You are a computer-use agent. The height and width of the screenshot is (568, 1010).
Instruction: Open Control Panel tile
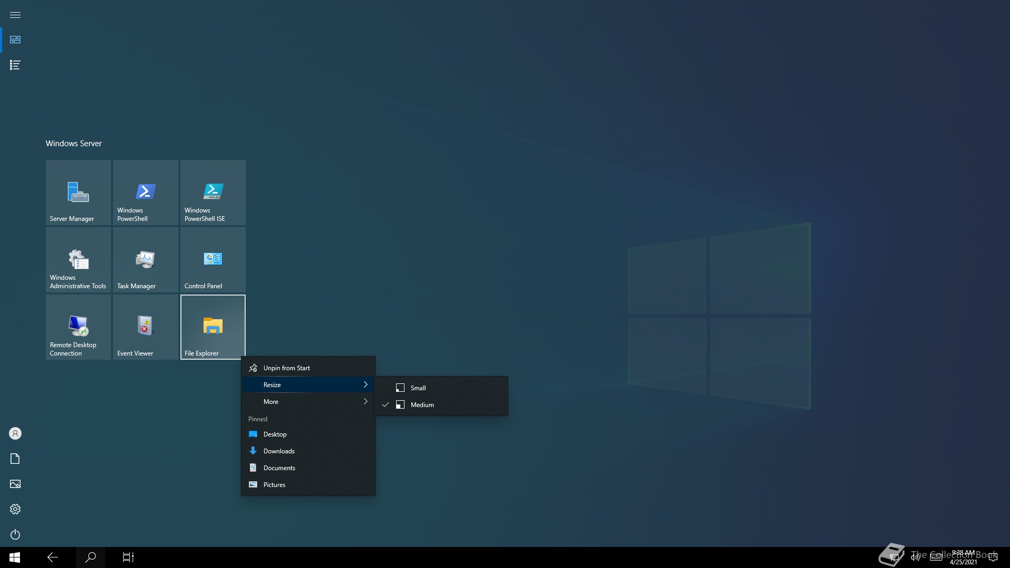(x=213, y=260)
